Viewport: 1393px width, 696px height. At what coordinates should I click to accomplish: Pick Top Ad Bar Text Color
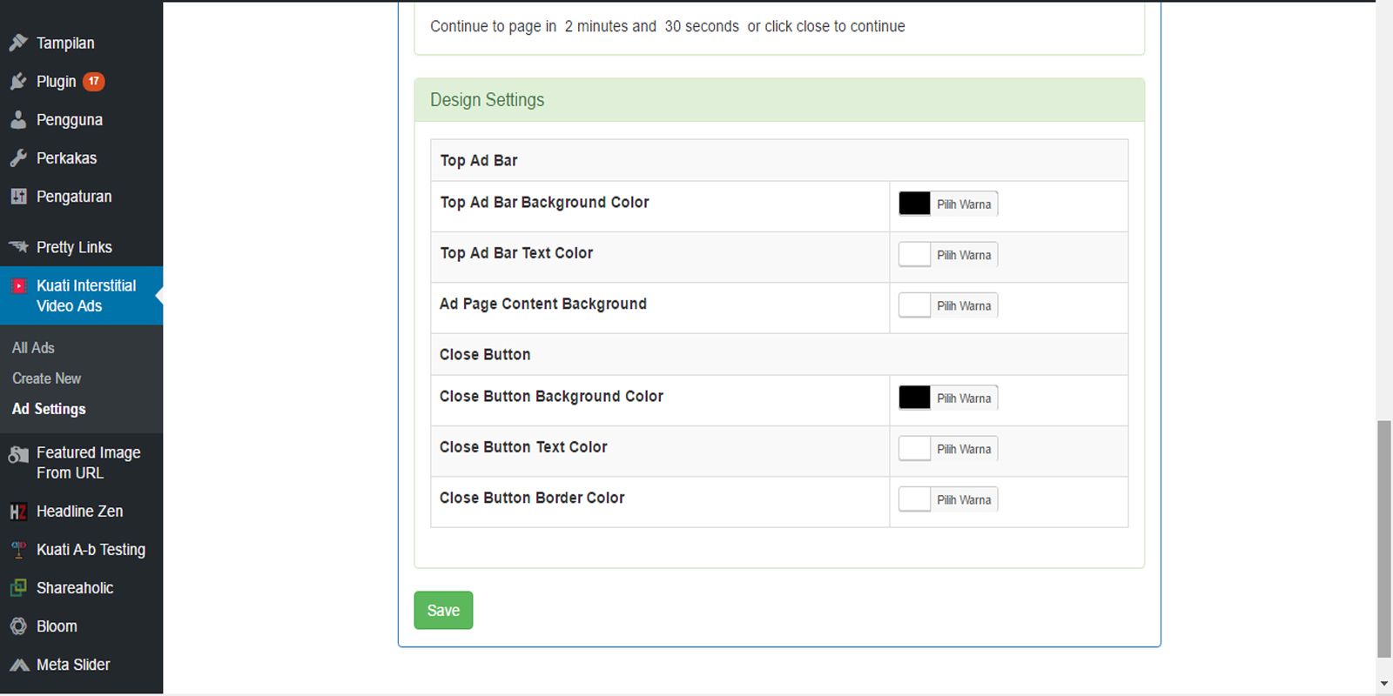pos(947,255)
